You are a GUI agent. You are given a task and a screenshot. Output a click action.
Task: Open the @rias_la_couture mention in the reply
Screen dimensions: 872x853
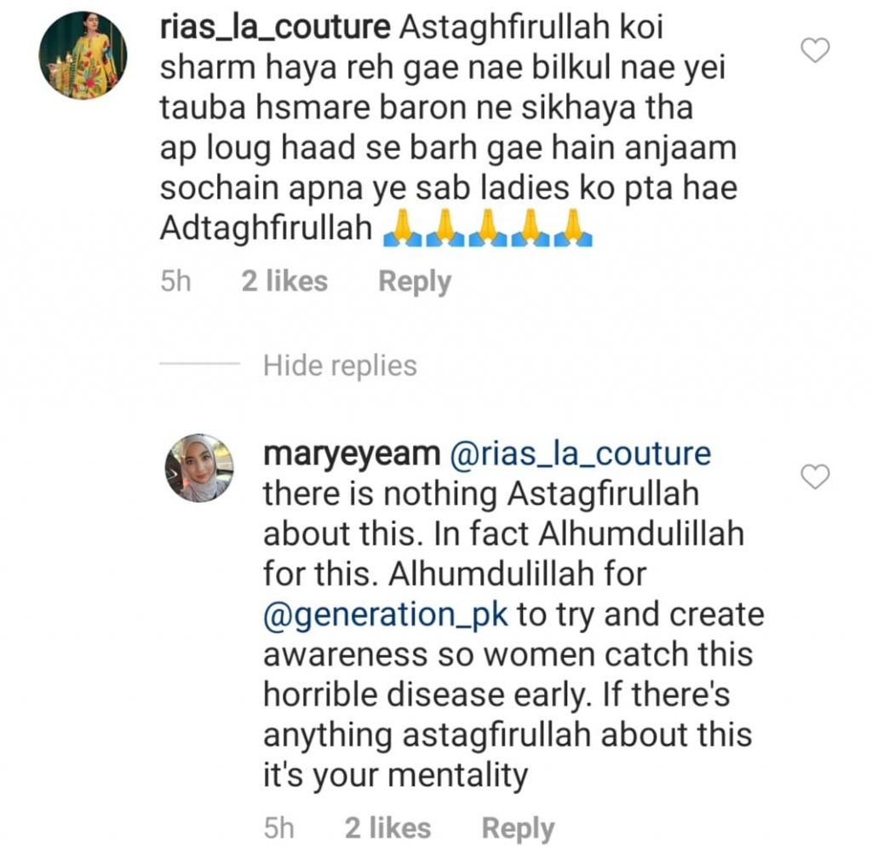pyautogui.click(x=580, y=454)
